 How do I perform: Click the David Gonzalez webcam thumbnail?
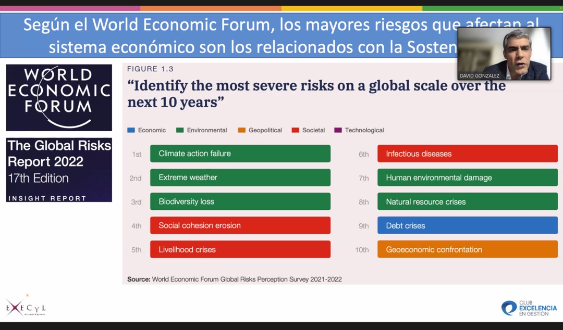(504, 54)
